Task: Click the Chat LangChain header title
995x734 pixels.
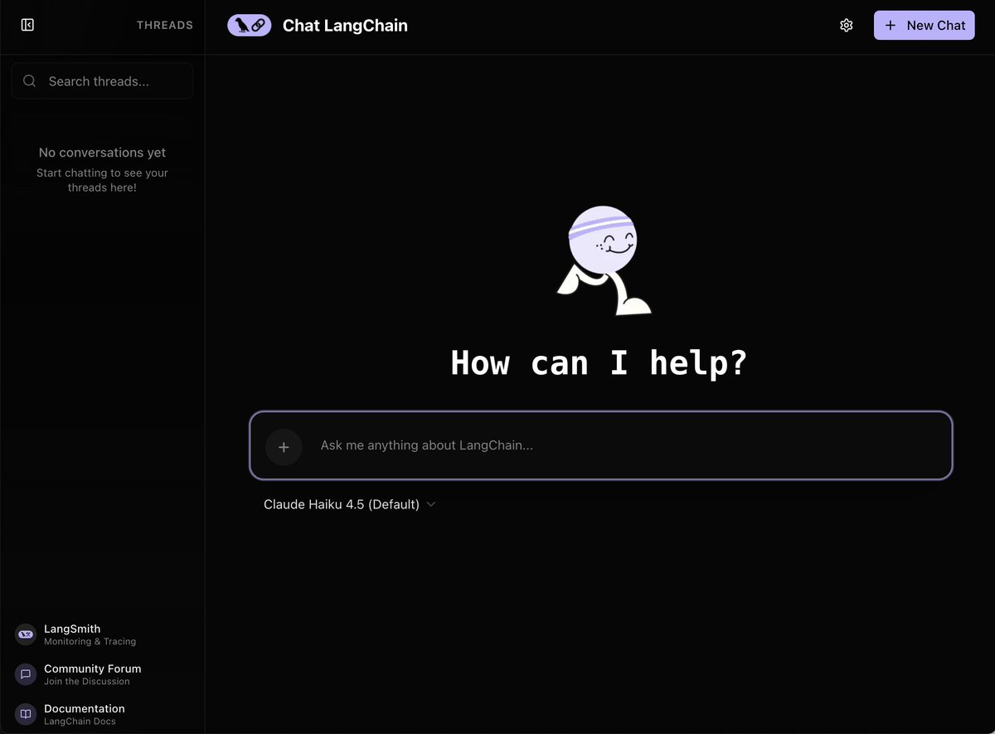Action: pyautogui.click(x=345, y=26)
